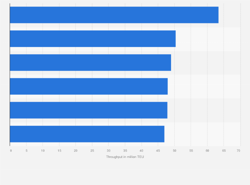Click the axis tick label 70
Screen dimensions: 250x185
[238, 151]
